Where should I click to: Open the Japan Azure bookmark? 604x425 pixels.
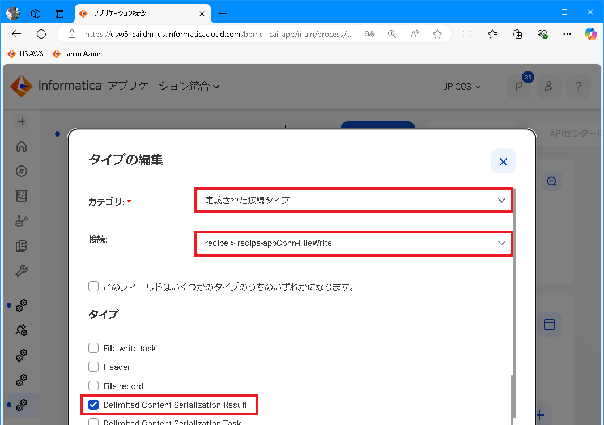tap(76, 54)
